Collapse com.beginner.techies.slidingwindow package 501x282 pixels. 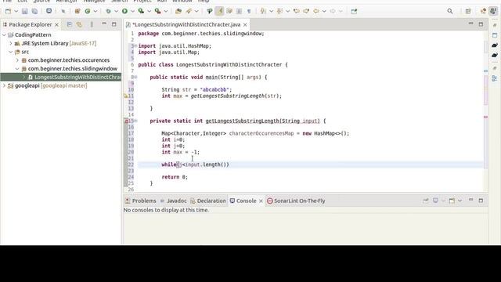pyautogui.click(x=17, y=69)
